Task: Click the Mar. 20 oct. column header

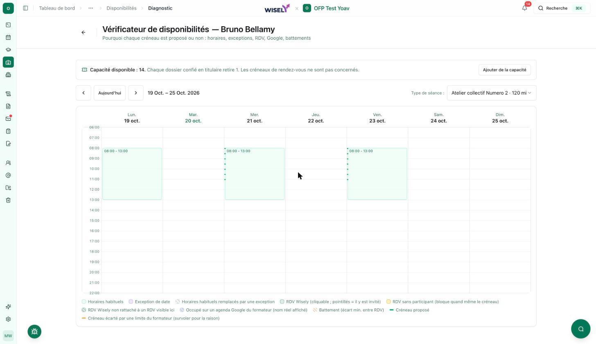Action: tap(193, 118)
